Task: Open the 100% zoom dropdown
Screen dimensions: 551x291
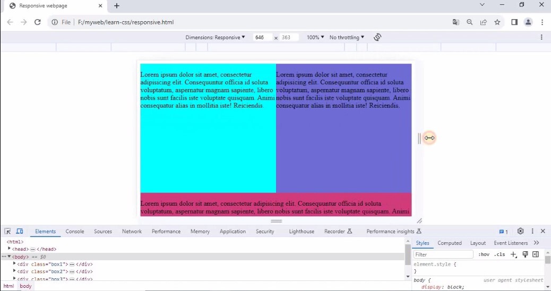Action: [315, 38]
